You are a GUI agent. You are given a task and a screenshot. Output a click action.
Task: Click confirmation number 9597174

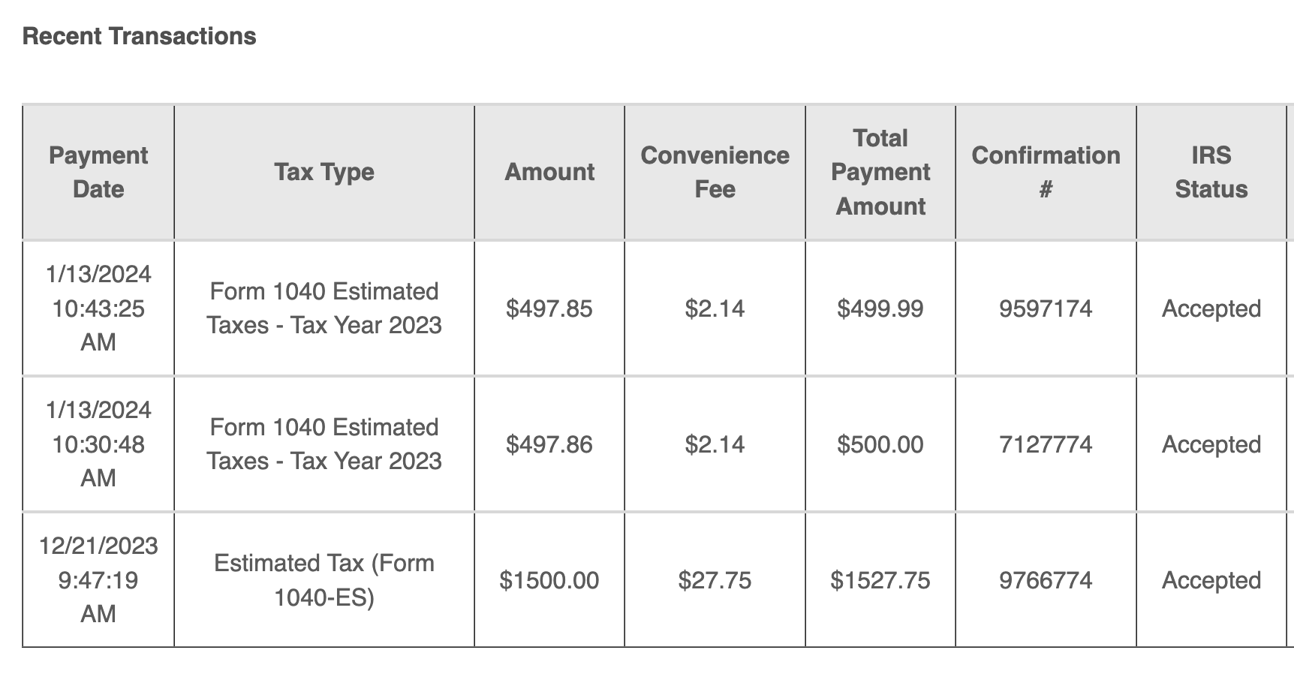(1046, 308)
